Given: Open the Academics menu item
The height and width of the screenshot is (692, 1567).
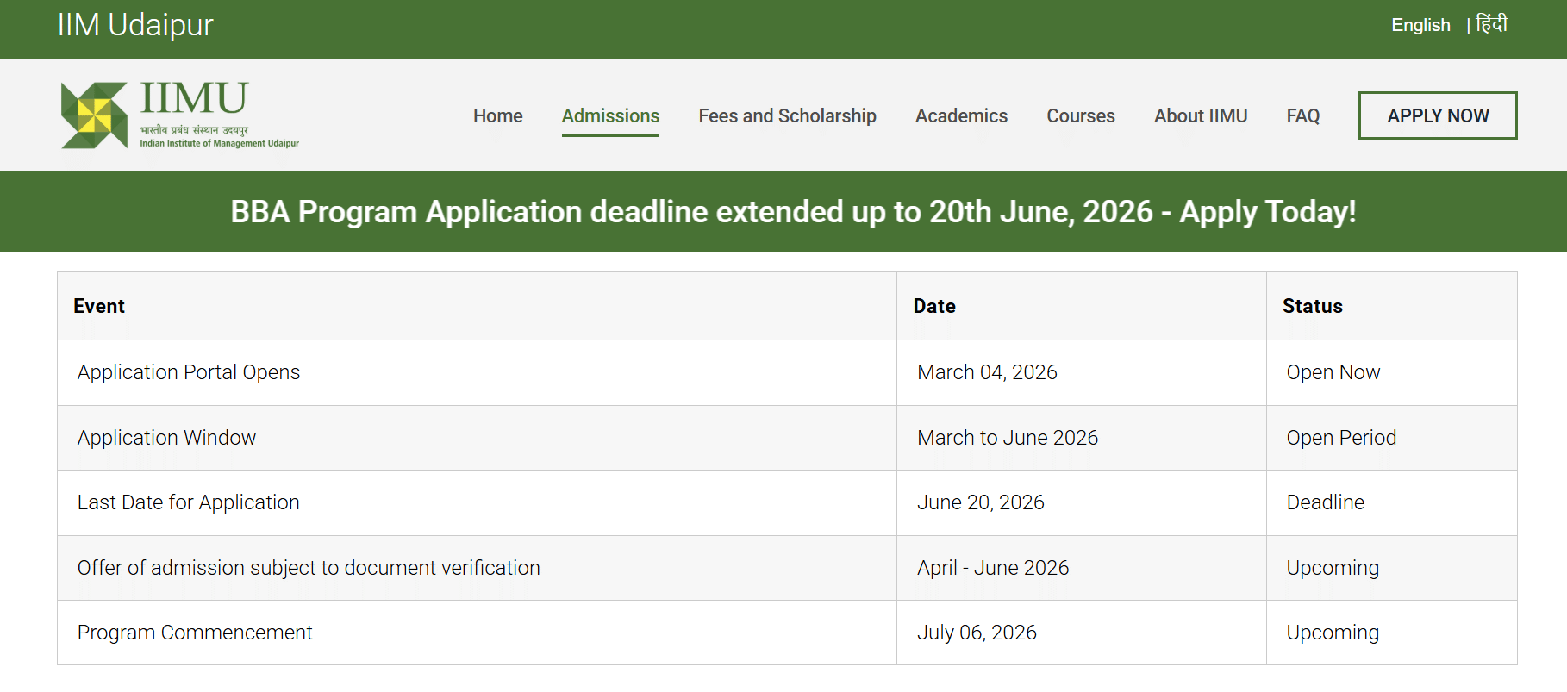Looking at the screenshot, I should (961, 115).
